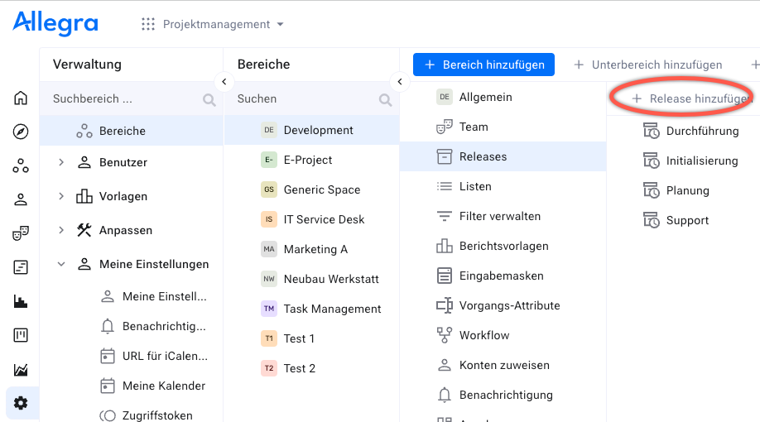760x422 pixels.
Task: Select the IT Service Desk workspace
Action: point(324,219)
